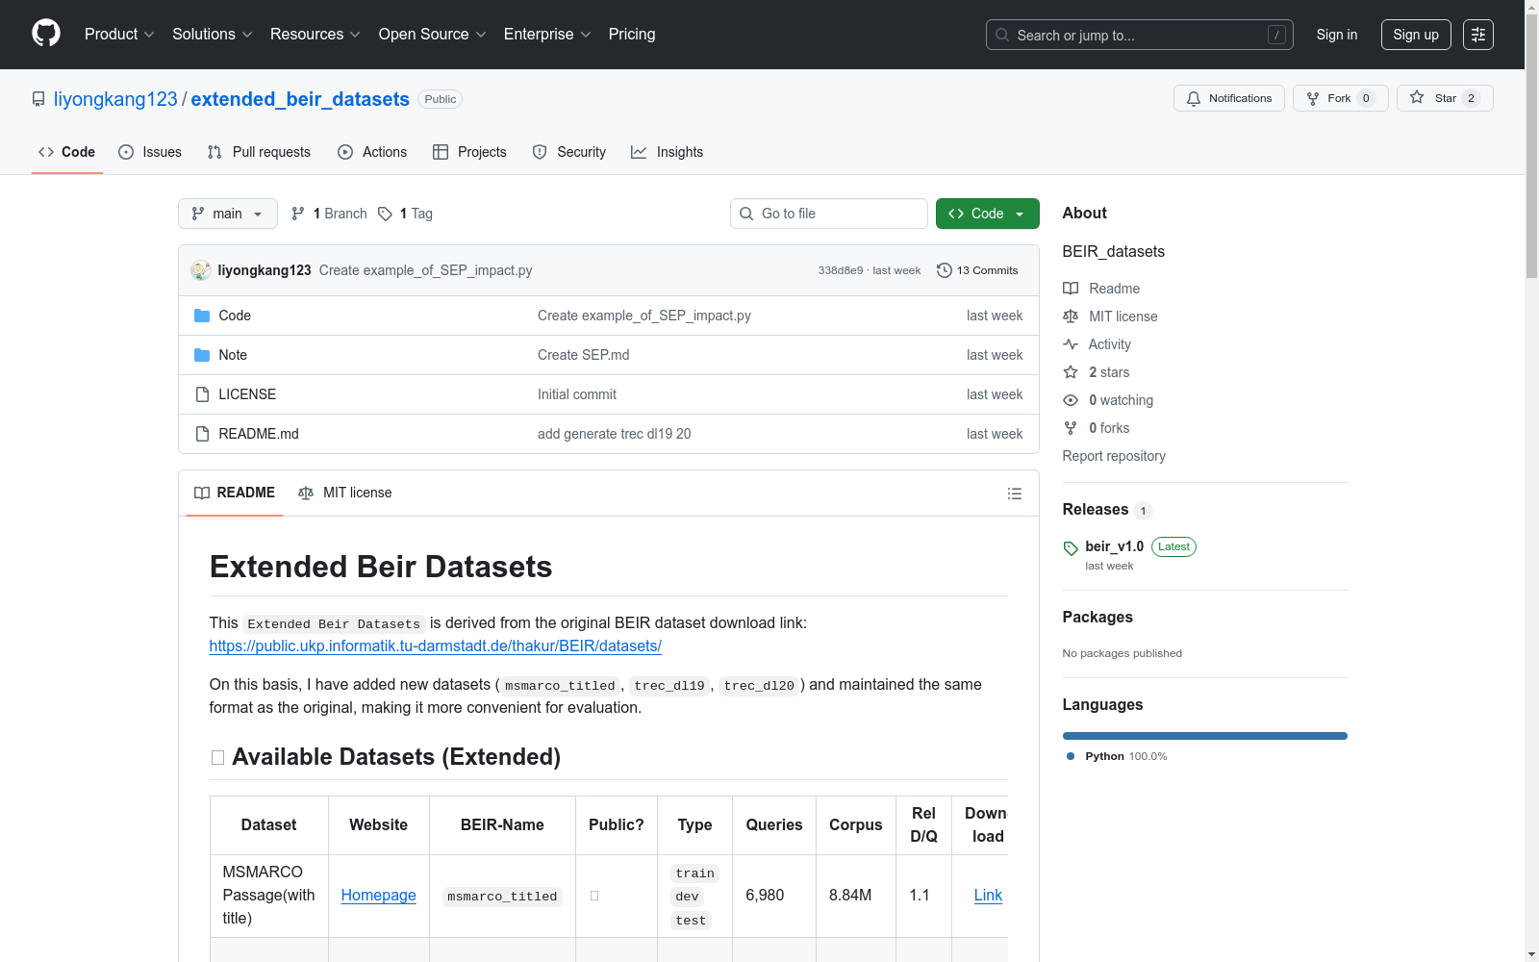Click the eye icon next to 0 watching
This screenshot has width=1539, height=962.
1071,400
